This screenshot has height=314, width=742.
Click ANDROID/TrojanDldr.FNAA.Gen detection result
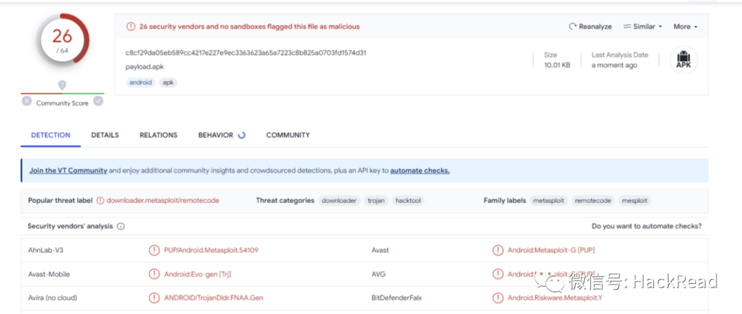click(x=214, y=298)
